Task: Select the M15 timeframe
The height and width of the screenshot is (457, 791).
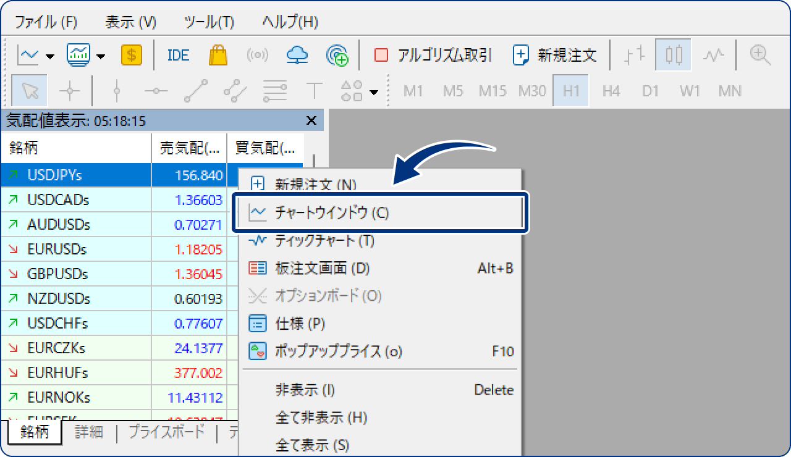Action: click(493, 91)
